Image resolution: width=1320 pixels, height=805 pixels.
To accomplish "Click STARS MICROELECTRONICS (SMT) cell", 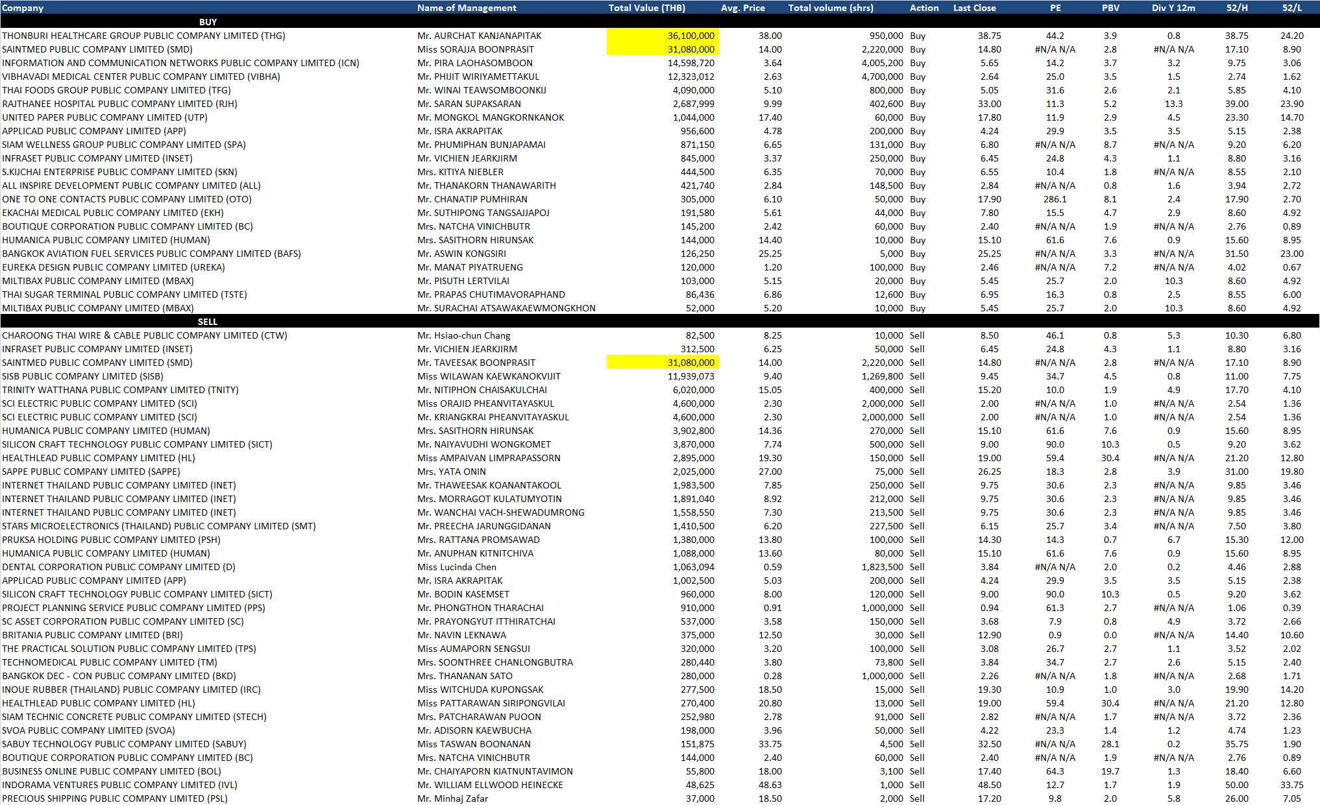I will pos(159,526).
